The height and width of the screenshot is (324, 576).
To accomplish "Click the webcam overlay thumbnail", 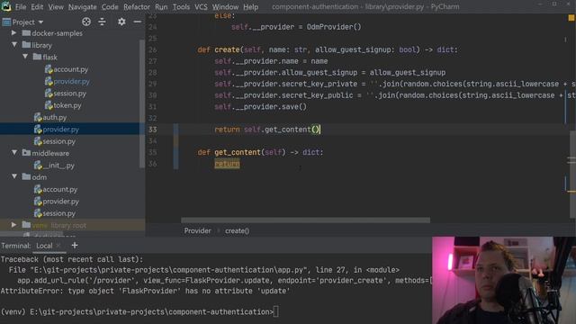I will (x=504, y=280).
